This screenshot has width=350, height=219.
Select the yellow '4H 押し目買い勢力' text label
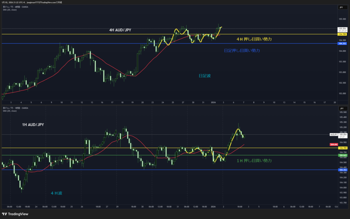254,39
